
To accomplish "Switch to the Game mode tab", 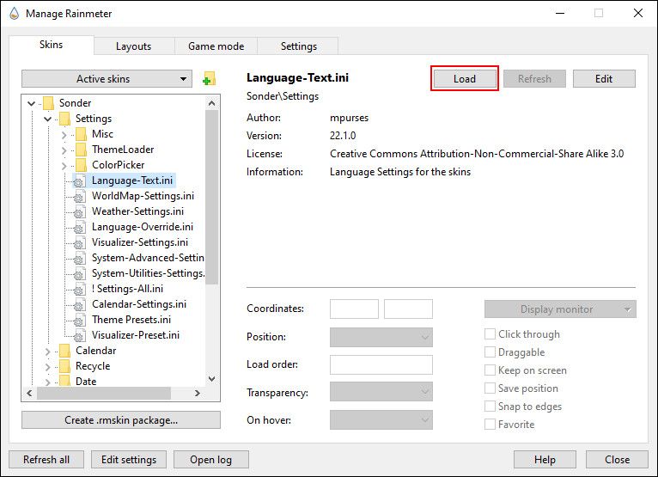I will pos(216,46).
